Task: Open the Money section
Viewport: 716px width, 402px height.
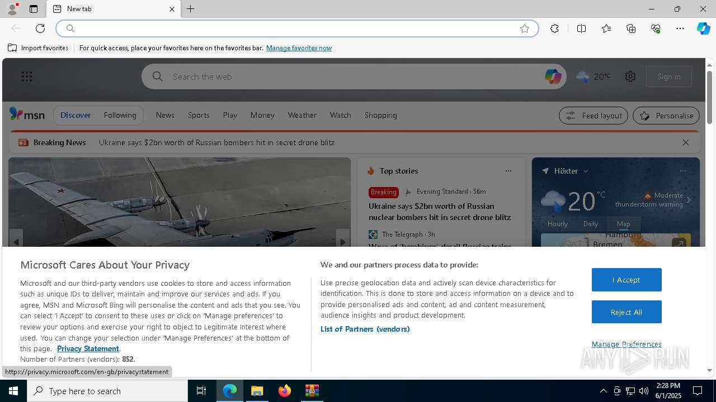Action: click(x=262, y=115)
